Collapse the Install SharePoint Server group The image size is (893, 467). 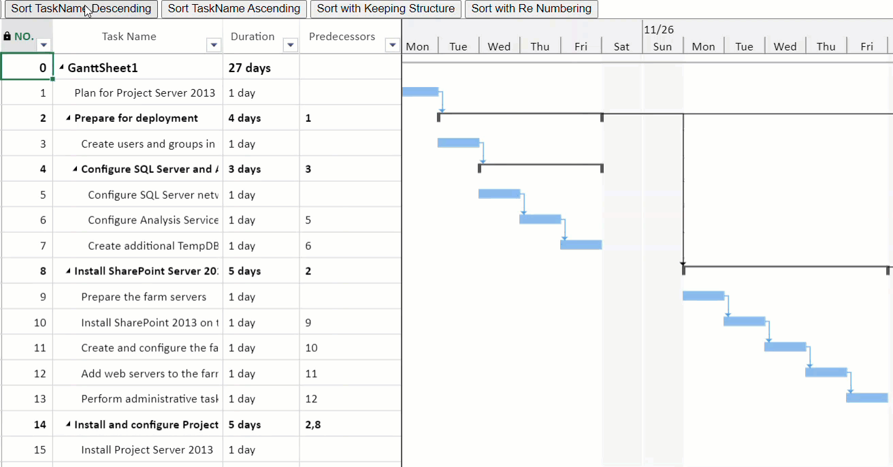point(69,272)
